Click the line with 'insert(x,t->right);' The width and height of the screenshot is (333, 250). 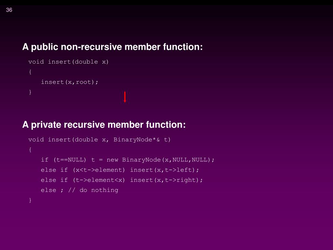[122, 180]
